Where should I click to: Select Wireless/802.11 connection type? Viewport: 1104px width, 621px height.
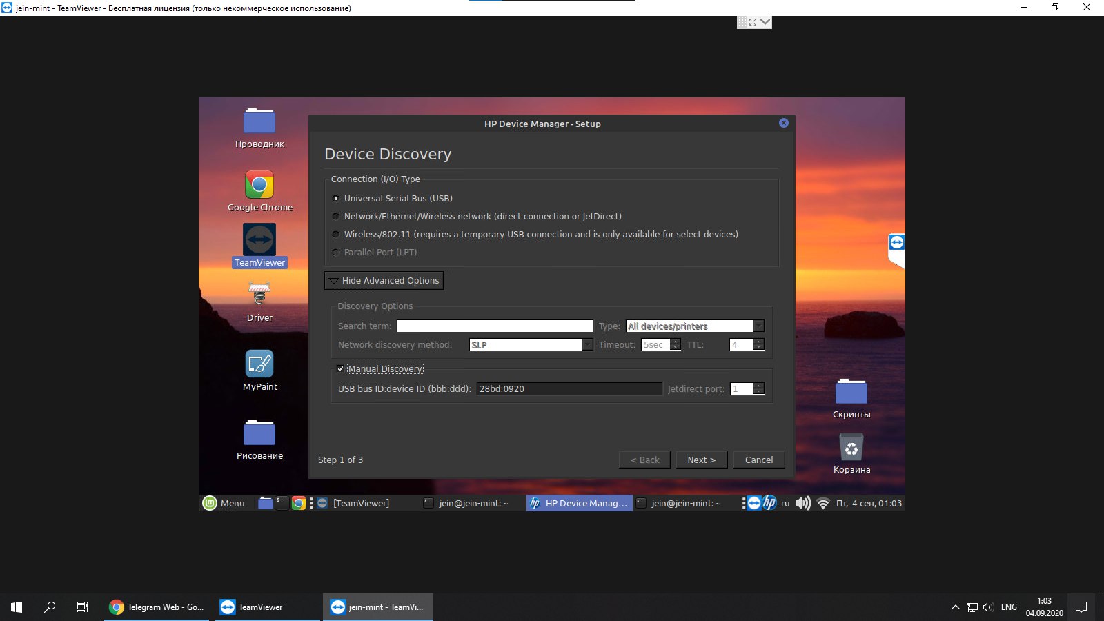coord(336,235)
